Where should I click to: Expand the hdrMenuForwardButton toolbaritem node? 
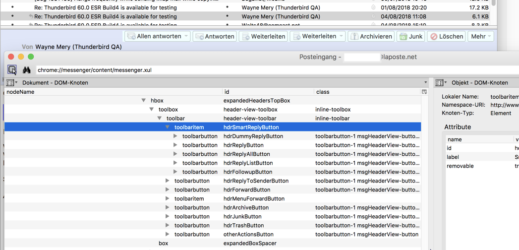point(168,199)
